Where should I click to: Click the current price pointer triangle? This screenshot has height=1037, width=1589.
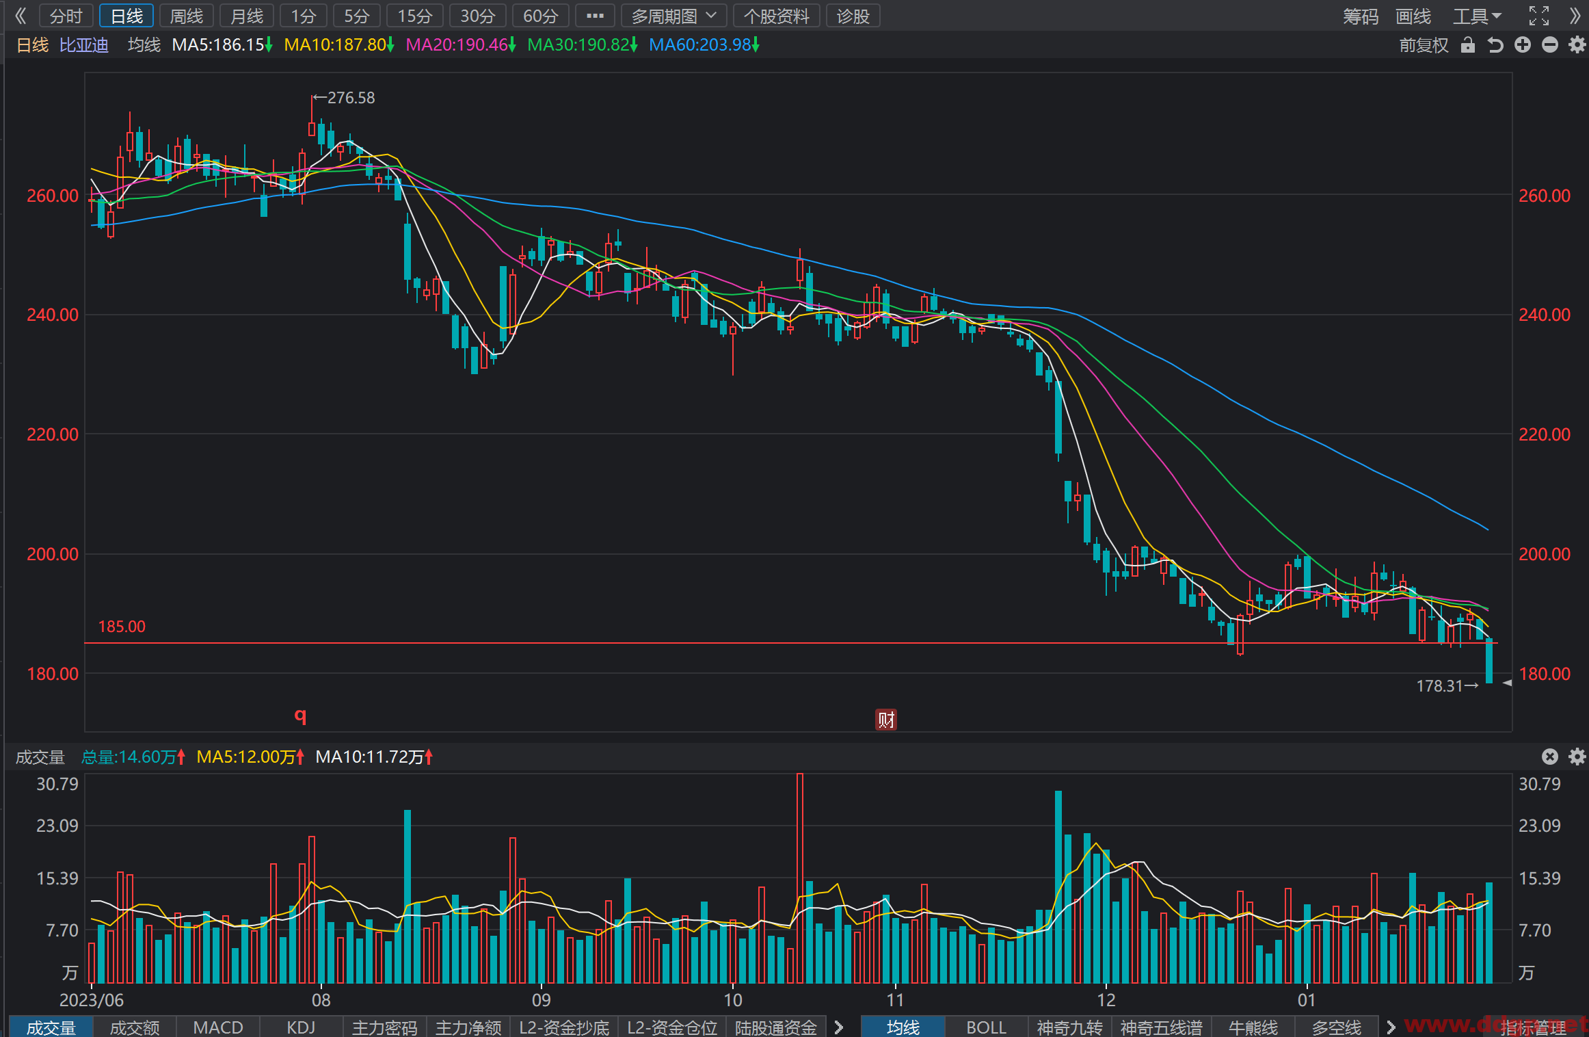click(x=1507, y=683)
